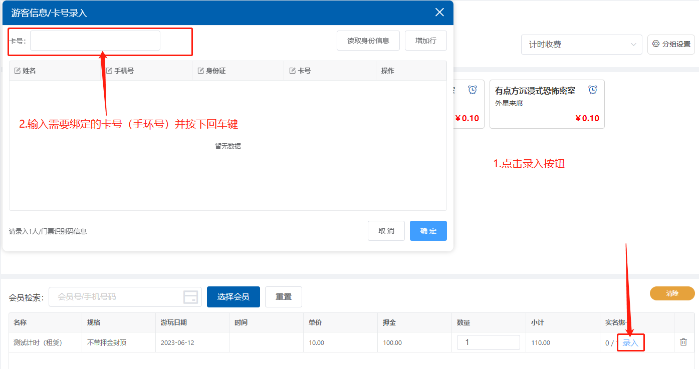699x369 pixels.
Task: Click the gear icon for 分组设置
Action: 656,44
